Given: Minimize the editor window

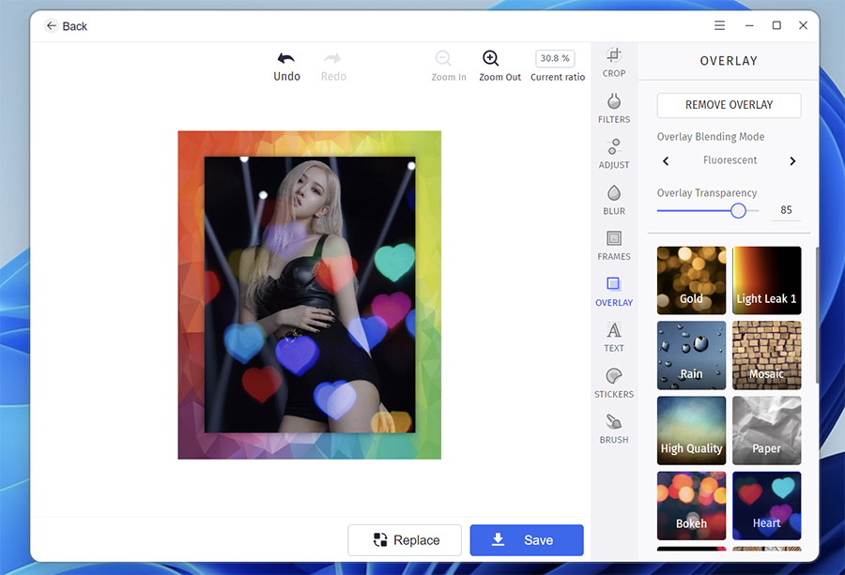Looking at the screenshot, I should tap(749, 25).
